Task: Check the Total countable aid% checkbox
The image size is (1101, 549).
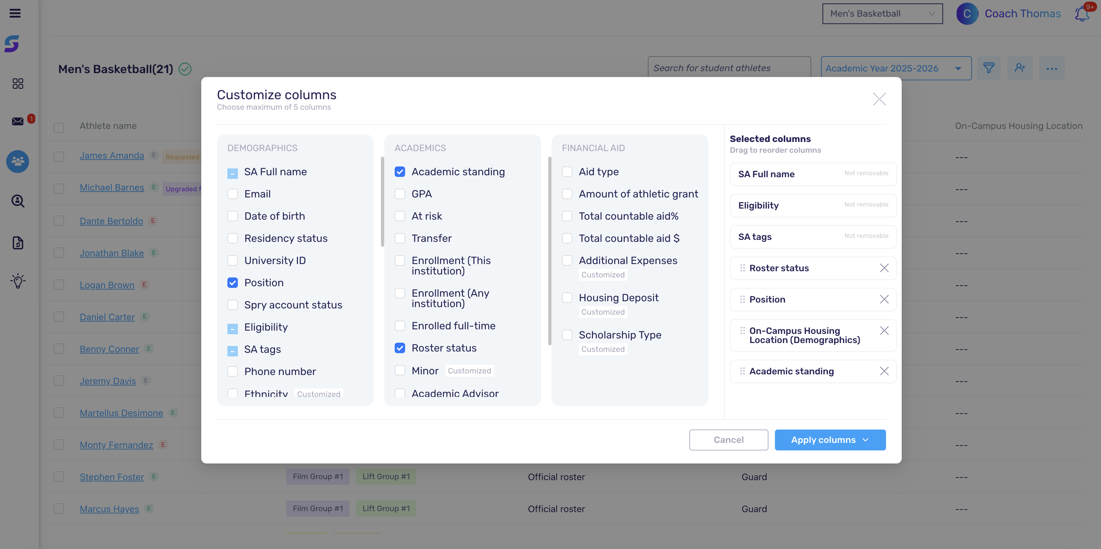Action: (567, 216)
